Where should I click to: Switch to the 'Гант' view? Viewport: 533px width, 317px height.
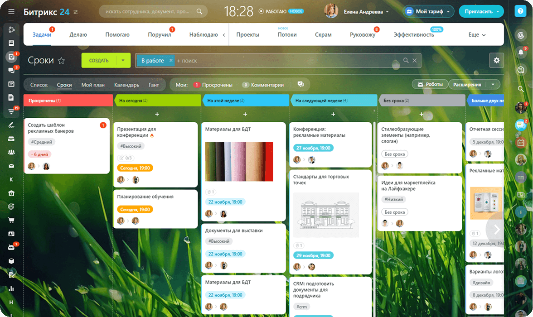(154, 85)
